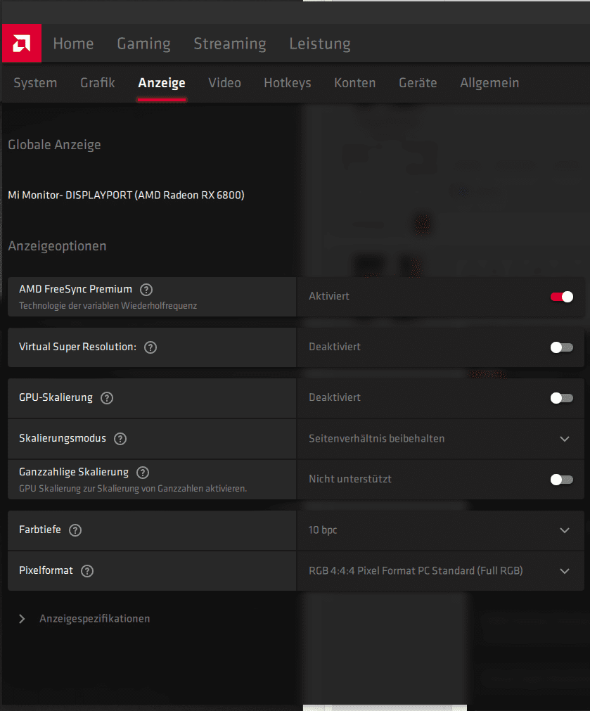Click 'Technologie der variablen Wiederholfrequenz' subtitle

108,306
